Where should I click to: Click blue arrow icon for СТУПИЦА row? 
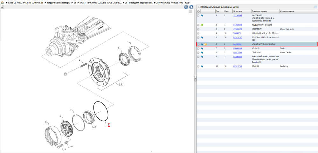pos(202,52)
